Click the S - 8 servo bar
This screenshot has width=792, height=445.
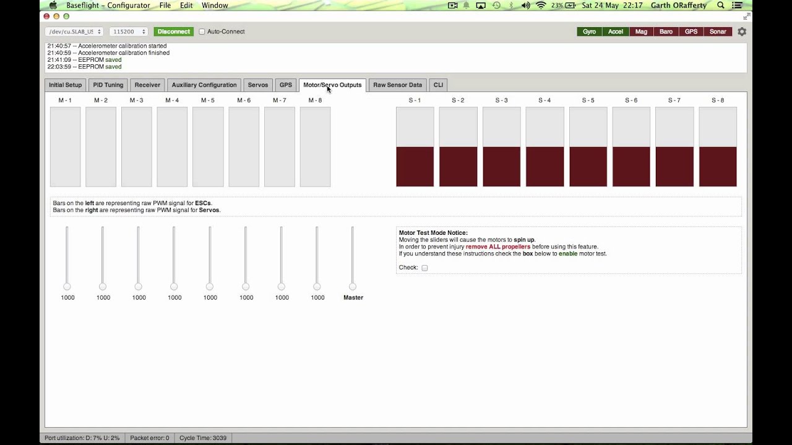(718, 146)
